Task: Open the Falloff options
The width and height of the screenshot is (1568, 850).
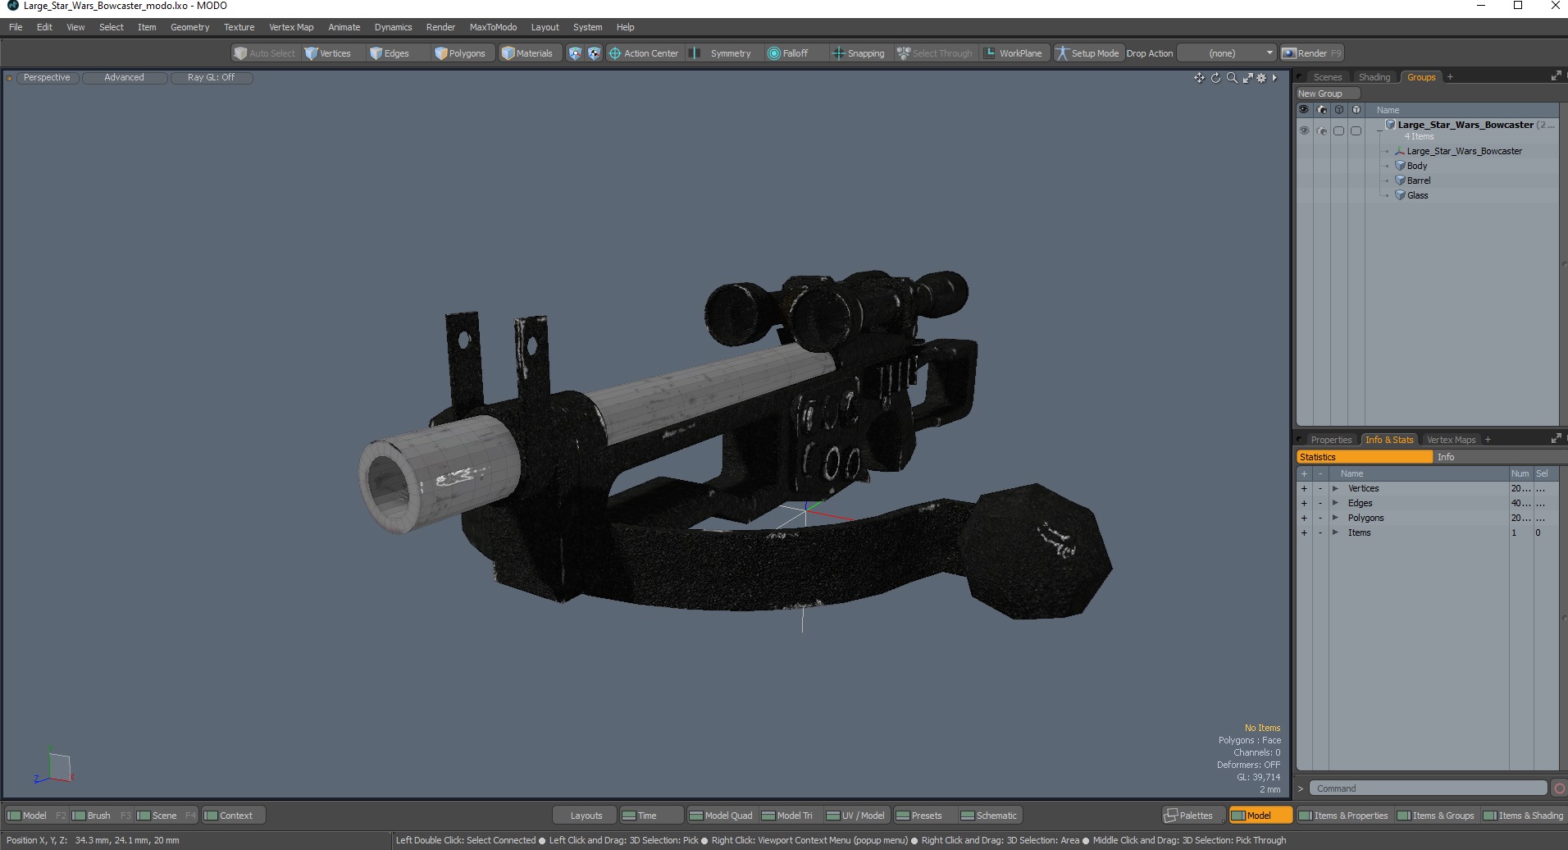Action: click(x=788, y=53)
